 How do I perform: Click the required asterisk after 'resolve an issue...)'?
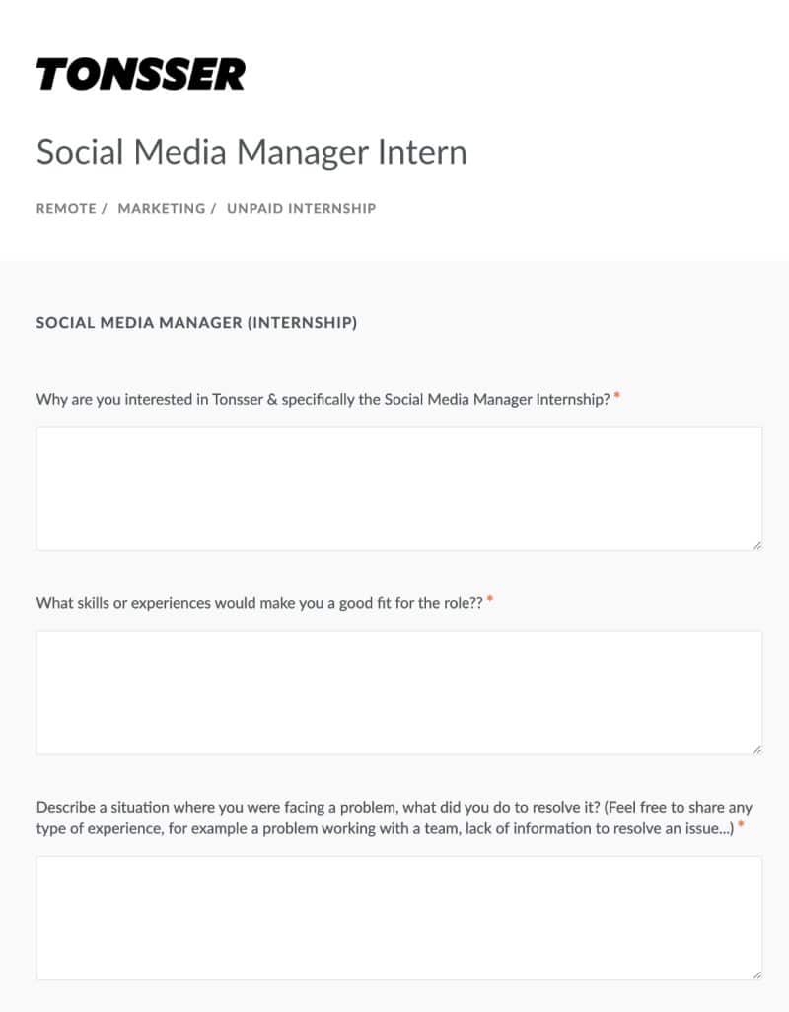(741, 824)
